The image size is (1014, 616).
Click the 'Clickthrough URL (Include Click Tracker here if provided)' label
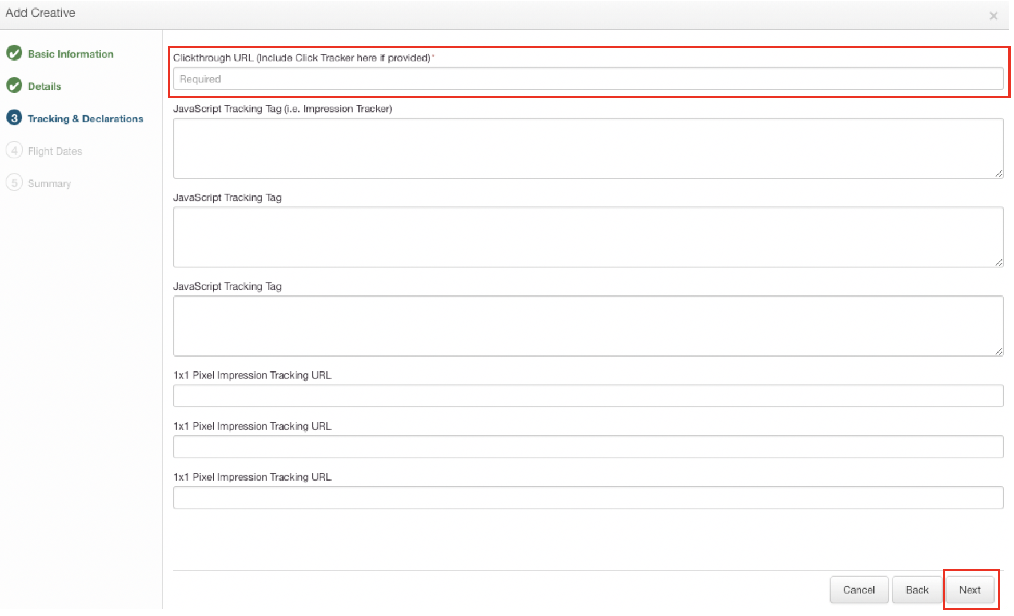click(302, 58)
